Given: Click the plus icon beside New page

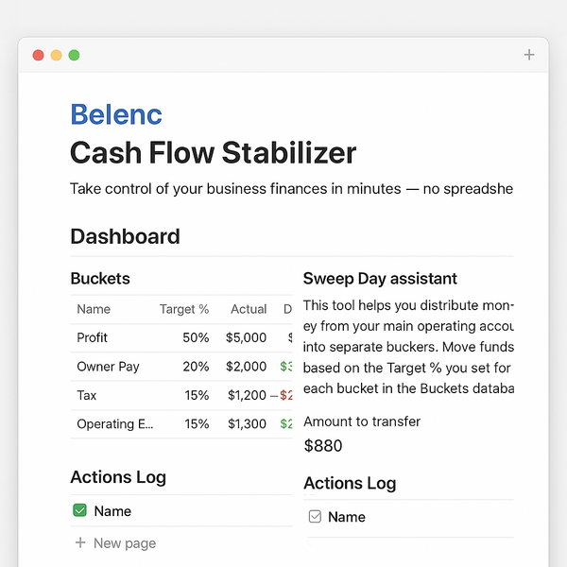Looking at the screenshot, I should pos(80,543).
